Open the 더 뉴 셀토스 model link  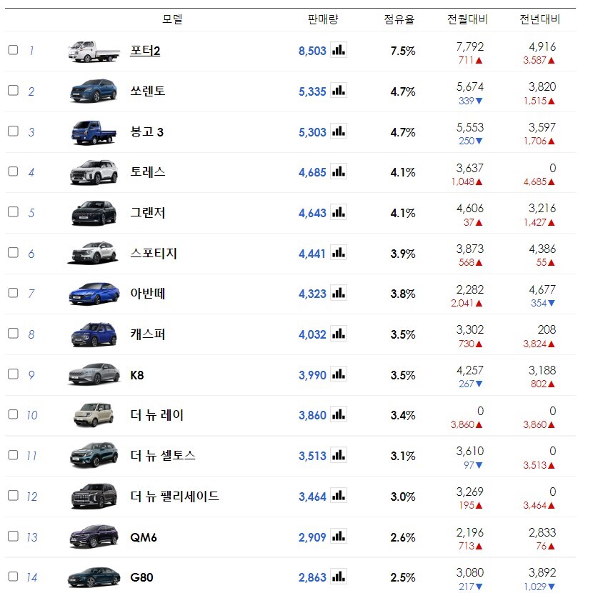coord(163,456)
